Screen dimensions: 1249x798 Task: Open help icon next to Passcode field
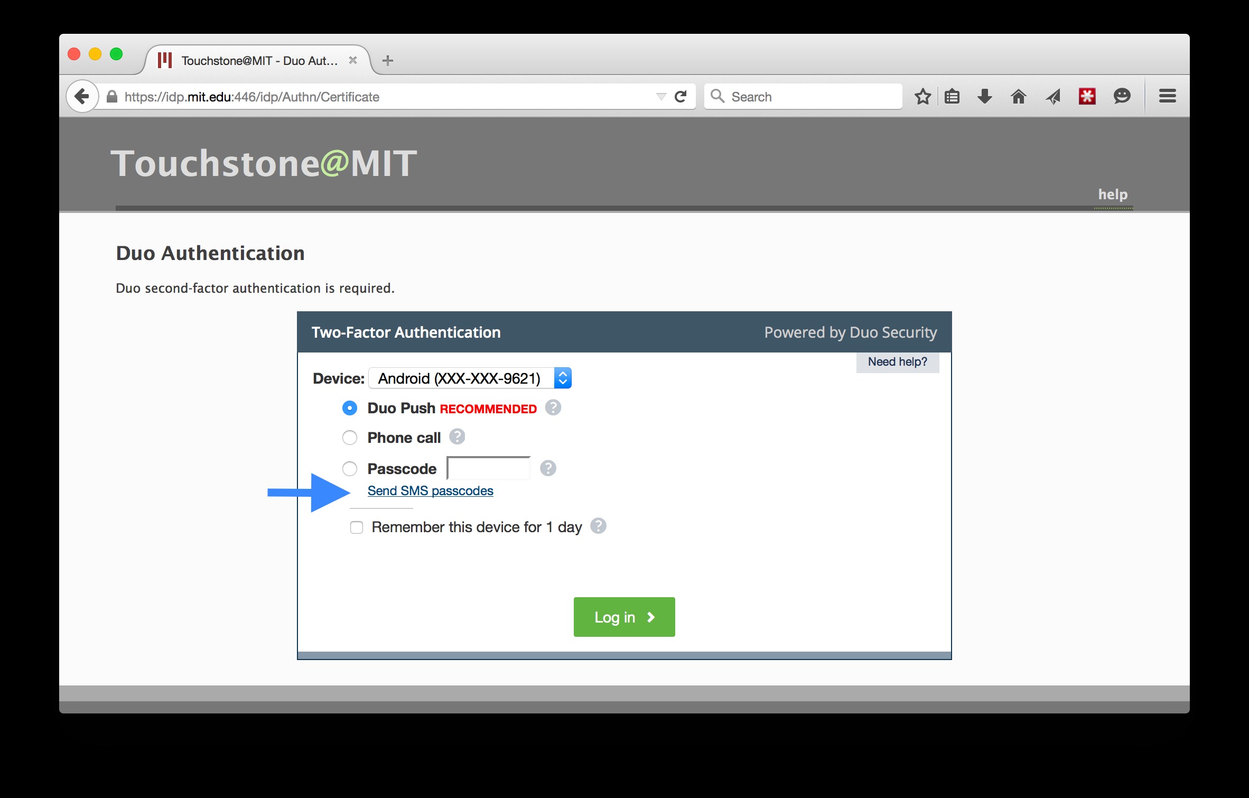(548, 468)
